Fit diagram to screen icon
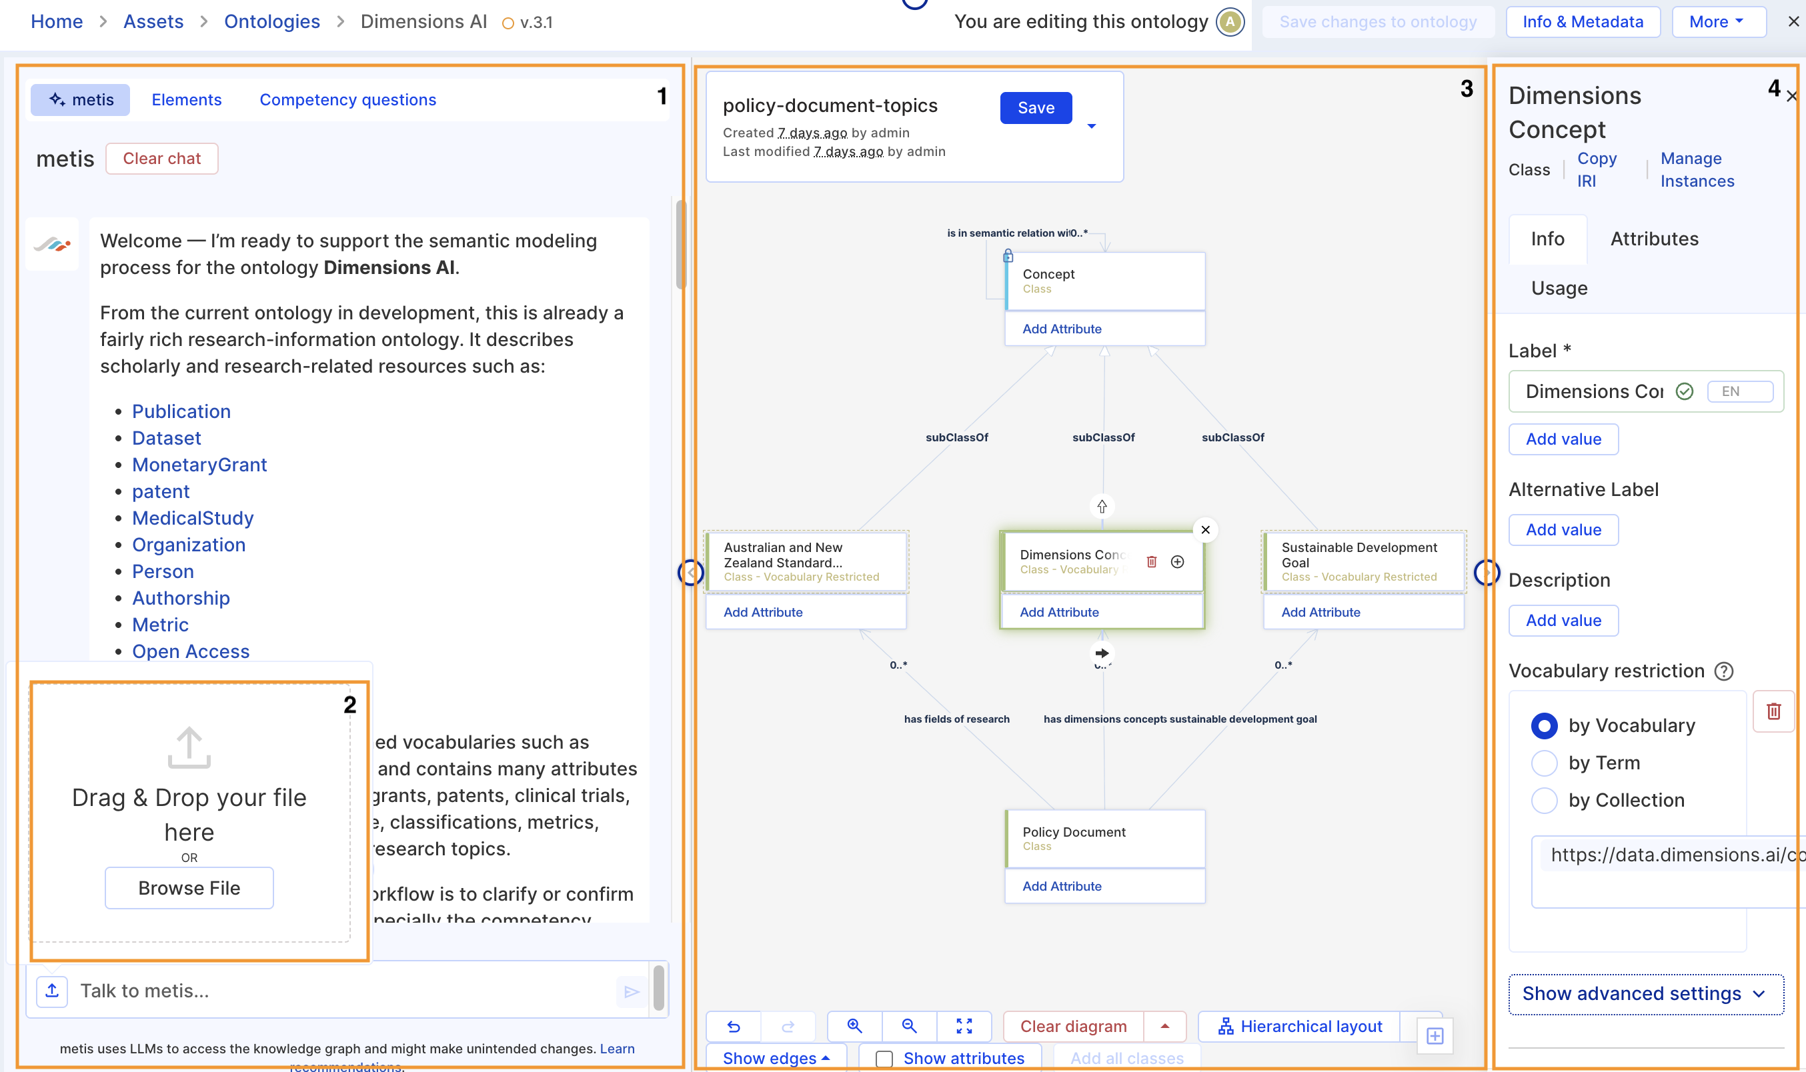This screenshot has height=1072, width=1806. point(964,1026)
